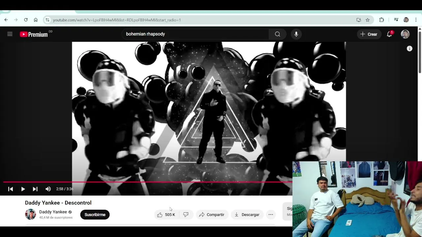Viewport: 422px width, 237px height.
Task: Click the YouTube URL in address bar
Action: (117, 20)
